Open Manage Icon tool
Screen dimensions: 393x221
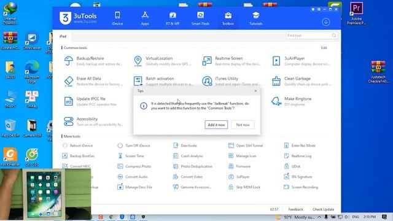click(243, 156)
